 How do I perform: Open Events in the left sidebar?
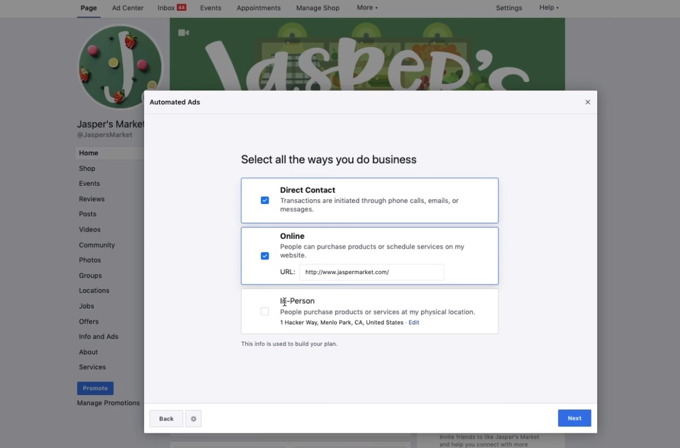(x=89, y=184)
